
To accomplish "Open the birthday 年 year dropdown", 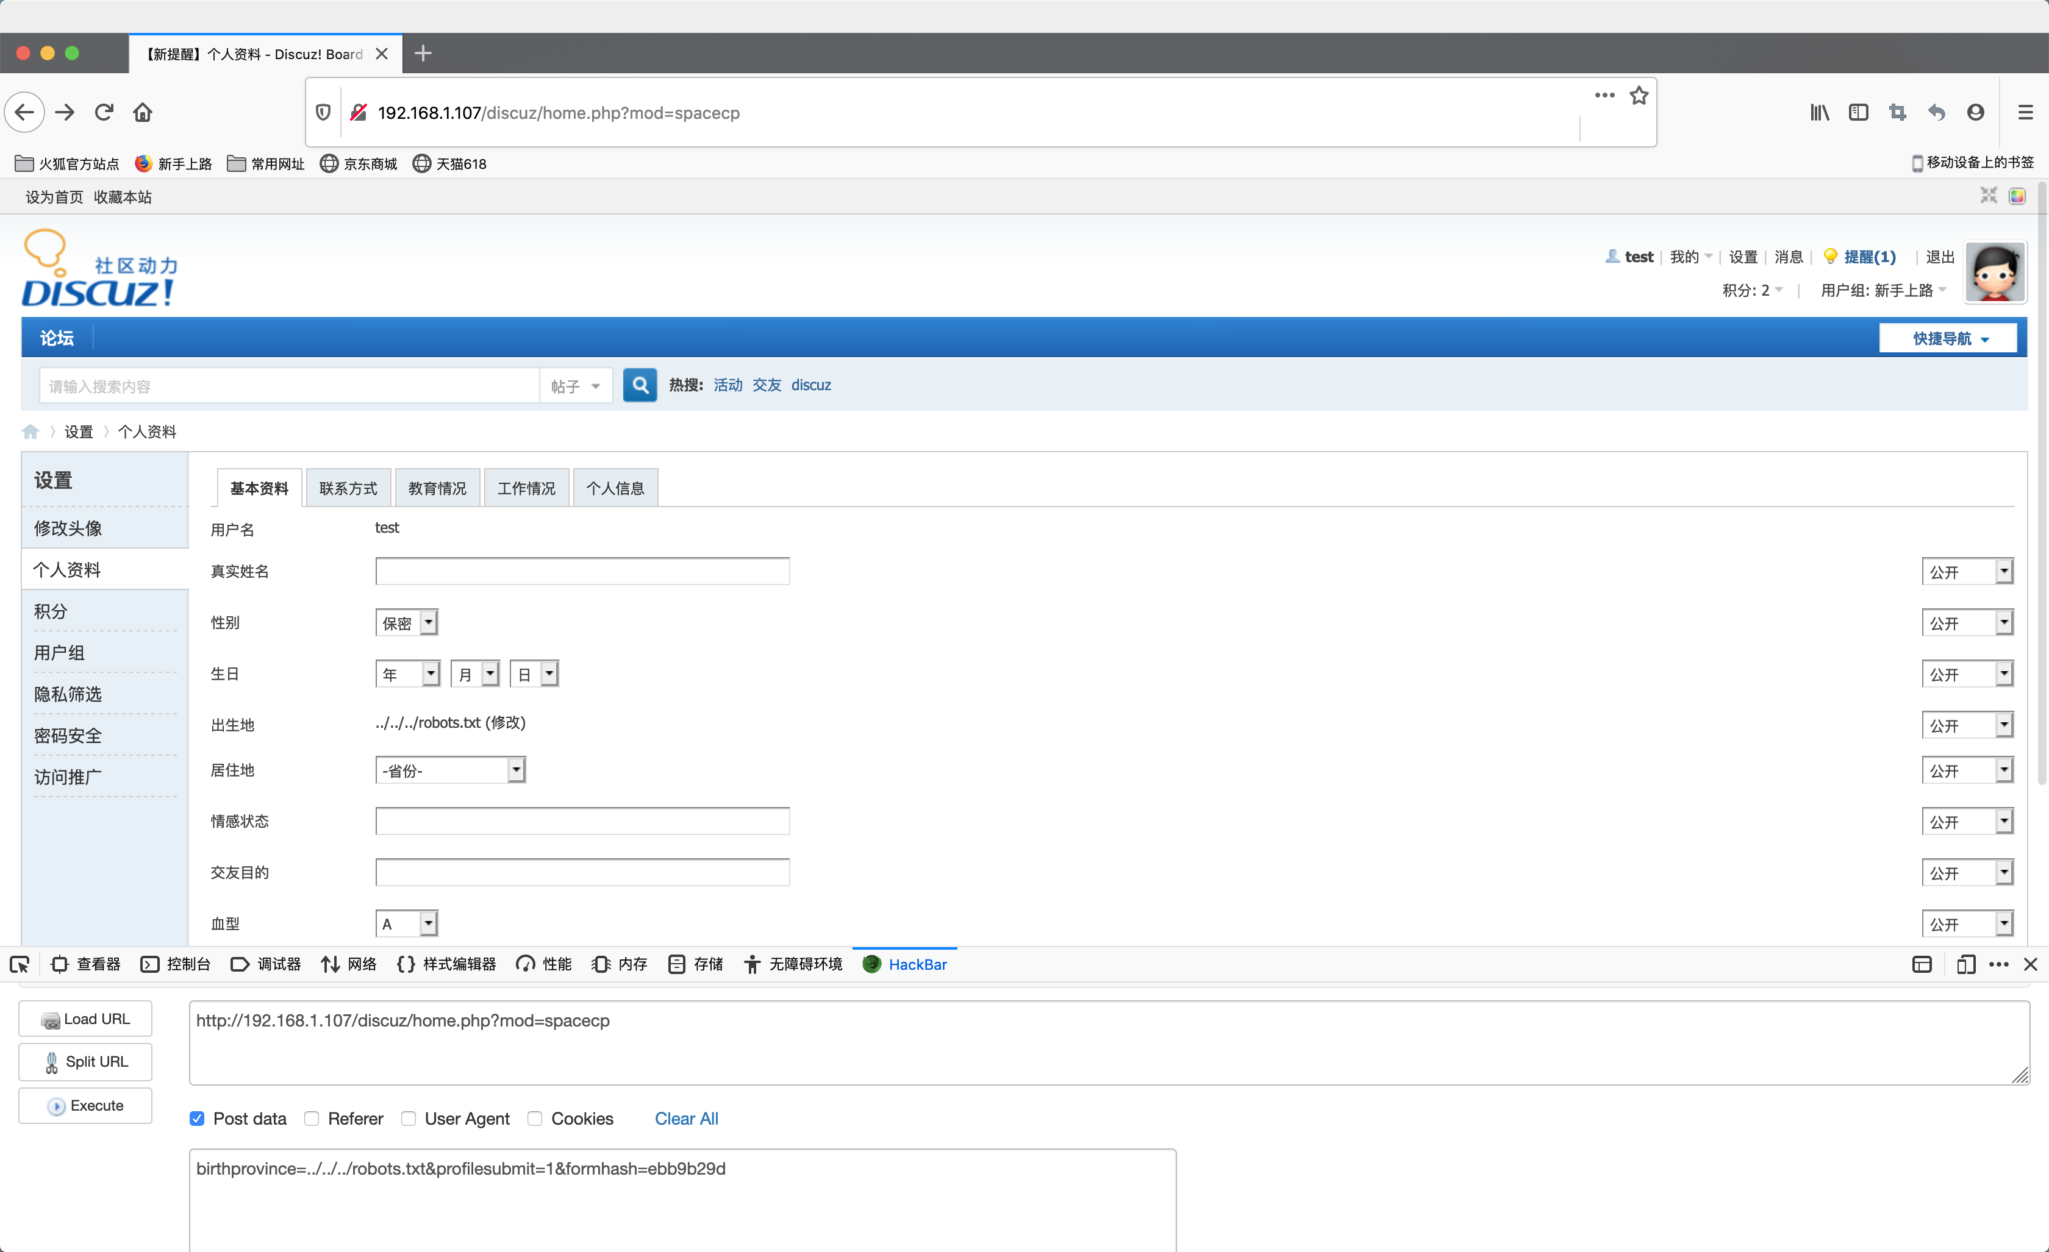I will pos(407,674).
